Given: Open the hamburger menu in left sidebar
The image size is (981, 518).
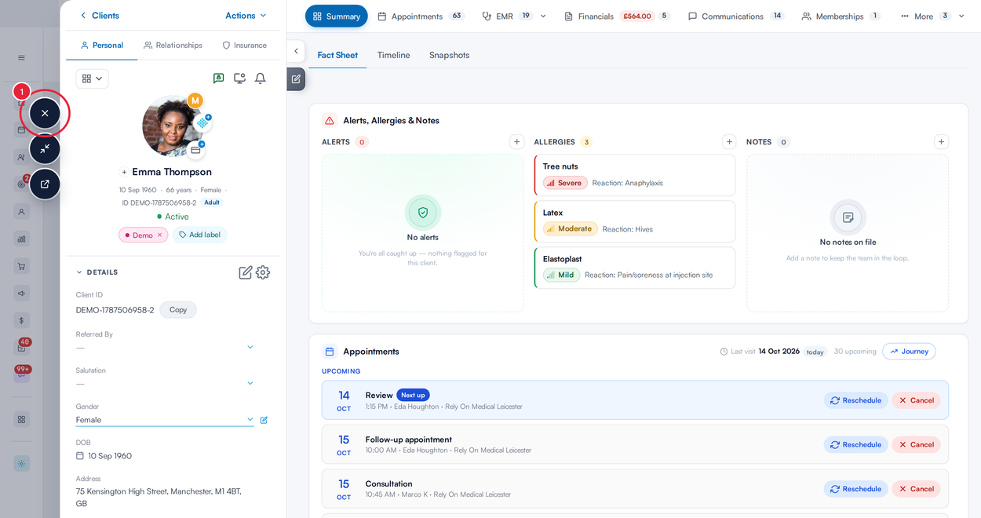Looking at the screenshot, I should coord(21,57).
